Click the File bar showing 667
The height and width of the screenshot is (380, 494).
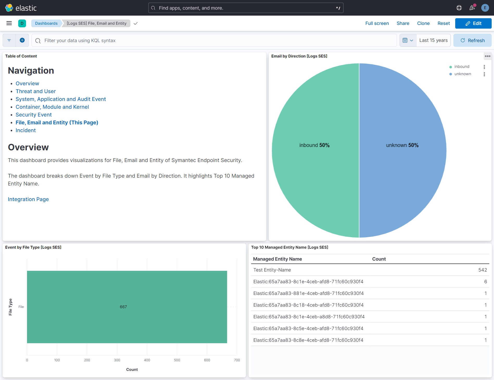pyautogui.click(x=127, y=307)
